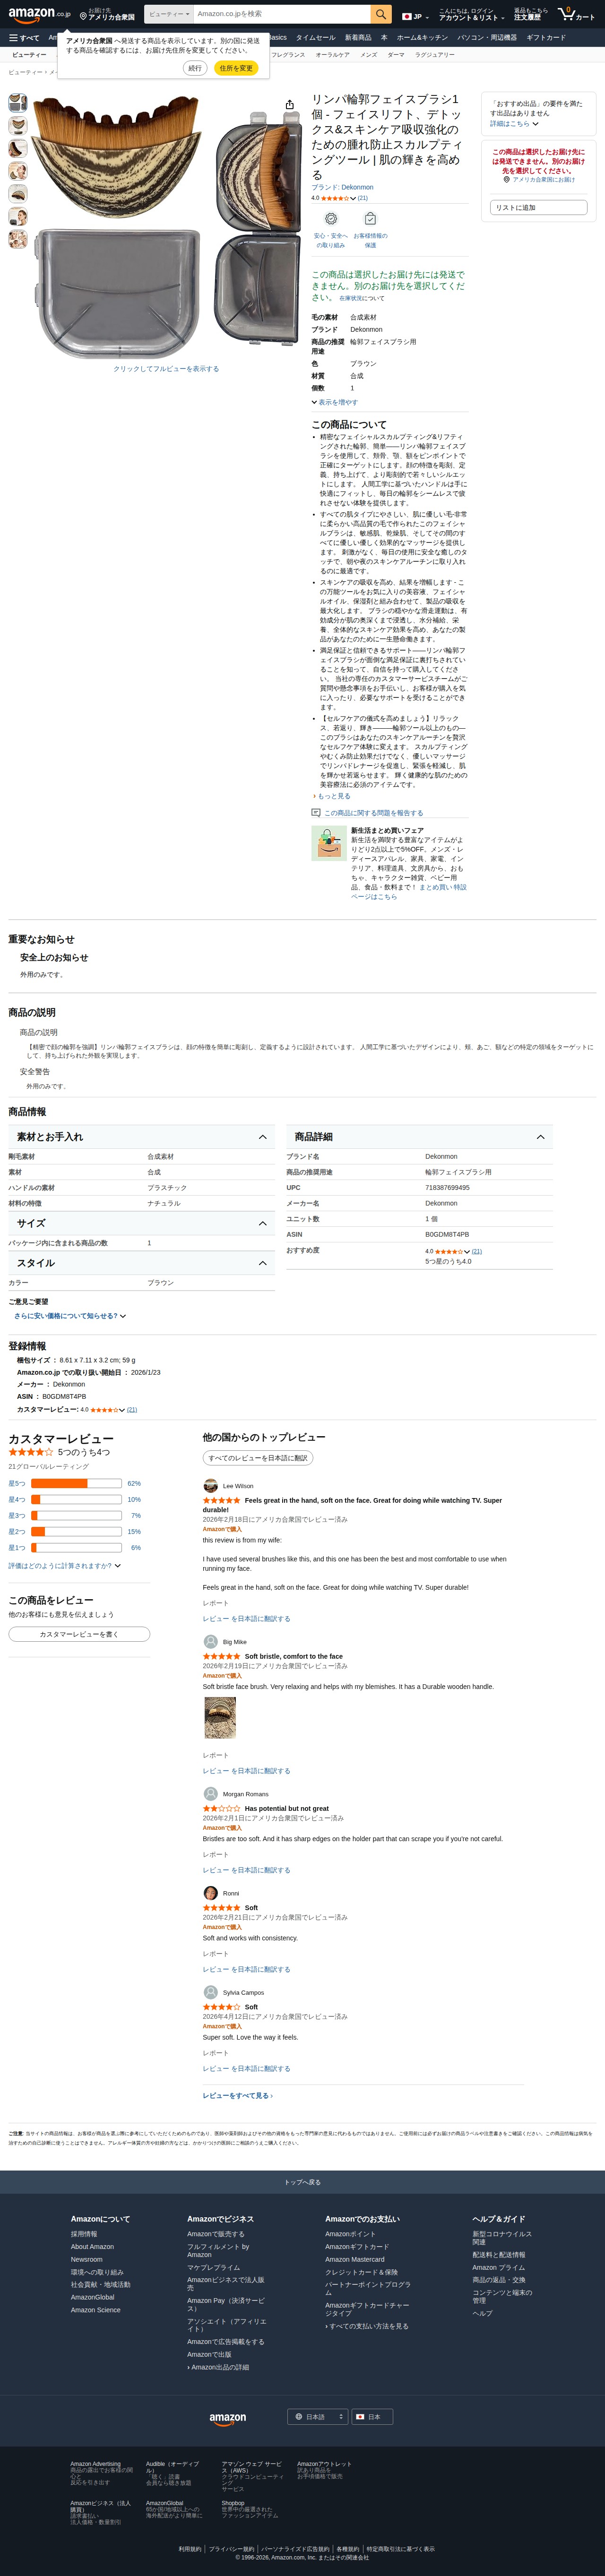Select the first product image thumbnail
The height and width of the screenshot is (2576, 605).
coord(18,103)
